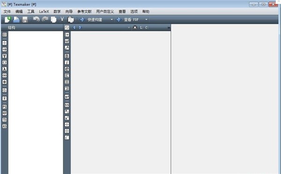Expand hidden editor bar items with »
Viewport: 281px width, 174px height.
click(x=169, y=28)
